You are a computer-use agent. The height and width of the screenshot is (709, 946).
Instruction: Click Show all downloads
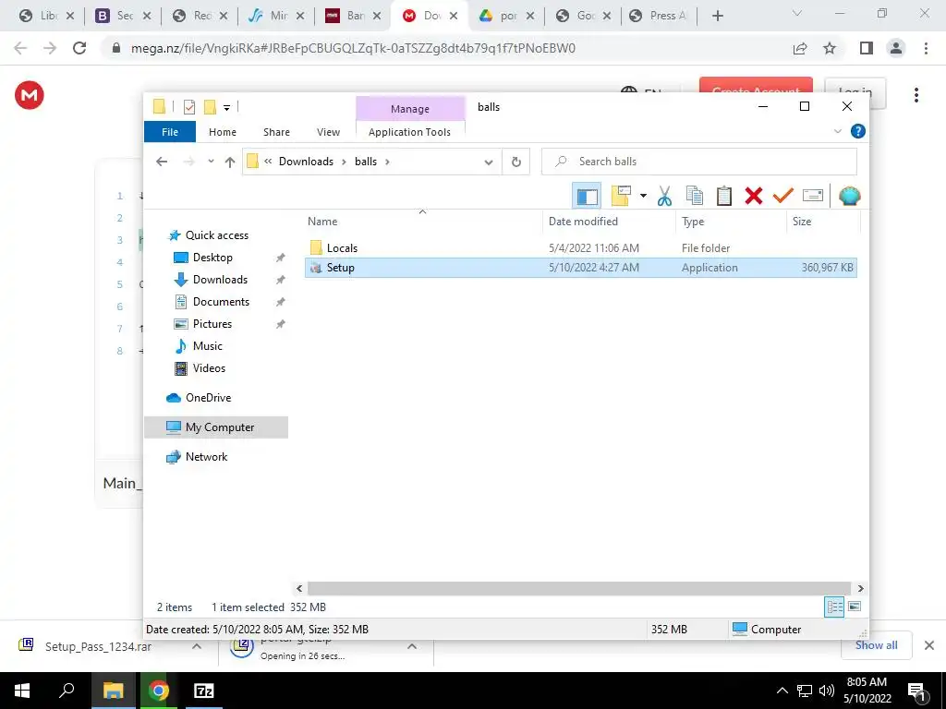coord(876,645)
